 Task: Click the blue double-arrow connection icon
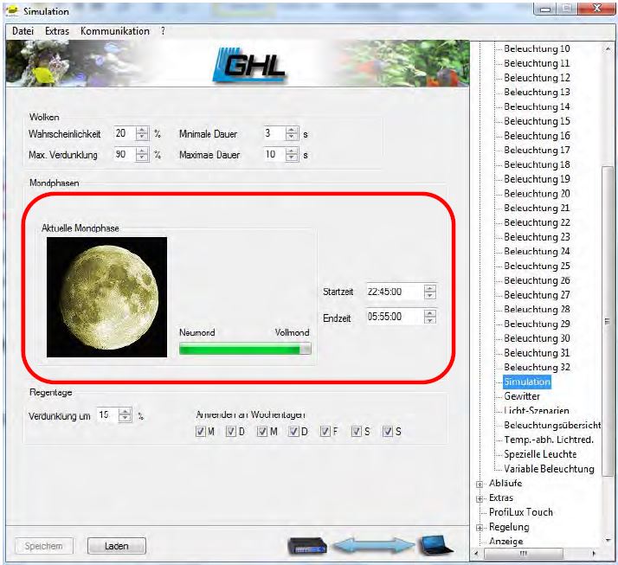coord(373,545)
